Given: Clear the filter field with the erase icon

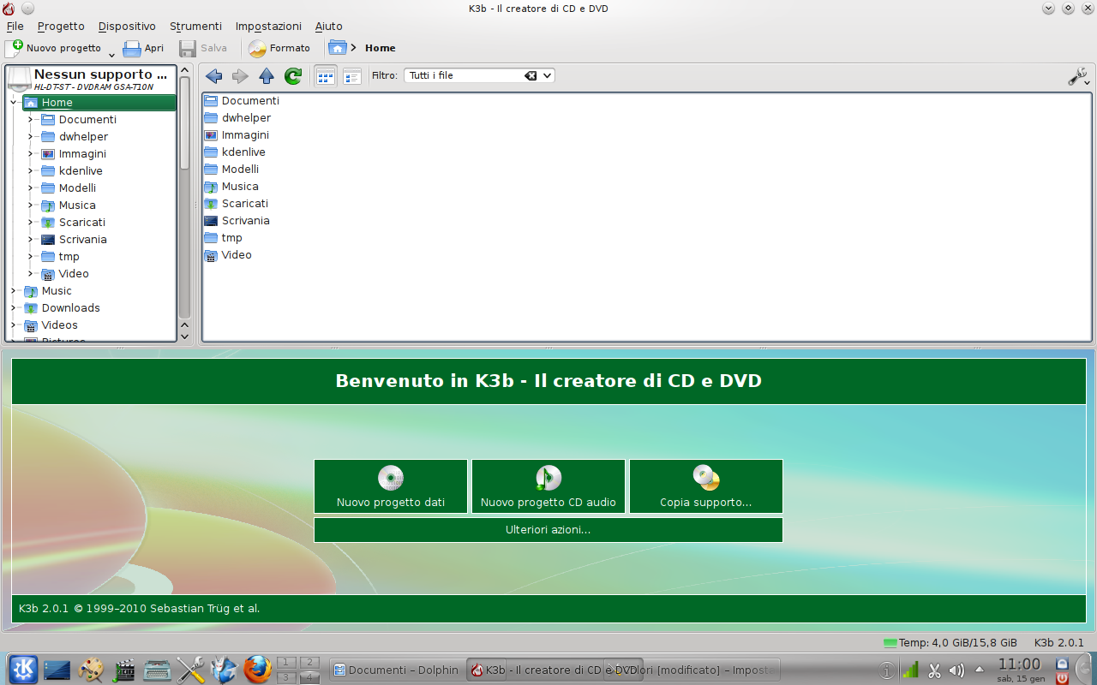Looking at the screenshot, I should point(531,75).
